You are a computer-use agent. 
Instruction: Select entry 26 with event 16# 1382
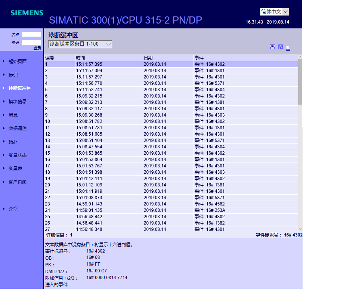click(171, 223)
